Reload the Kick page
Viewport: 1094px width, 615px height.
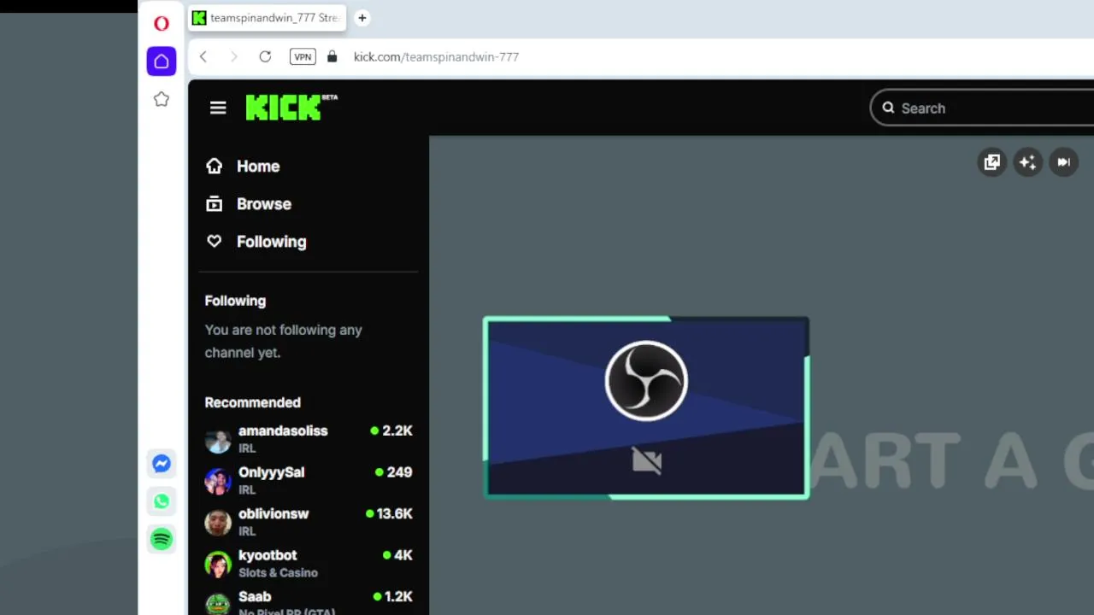tap(265, 56)
